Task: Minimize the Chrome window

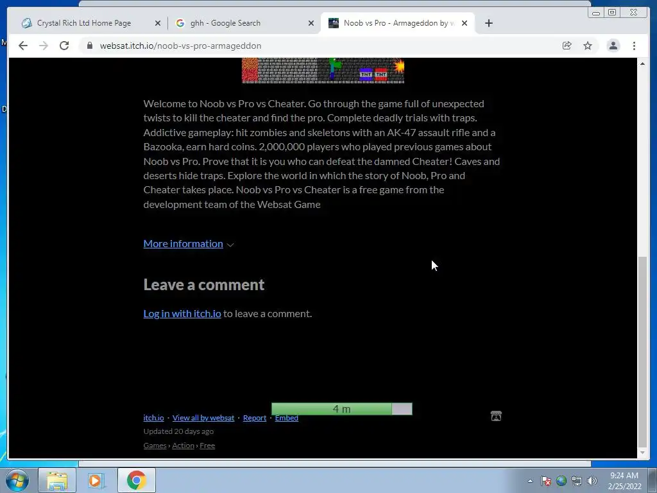Action: click(x=596, y=13)
